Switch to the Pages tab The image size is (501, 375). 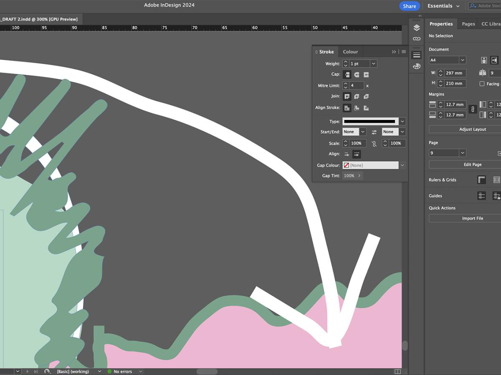(x=468, y=24)
